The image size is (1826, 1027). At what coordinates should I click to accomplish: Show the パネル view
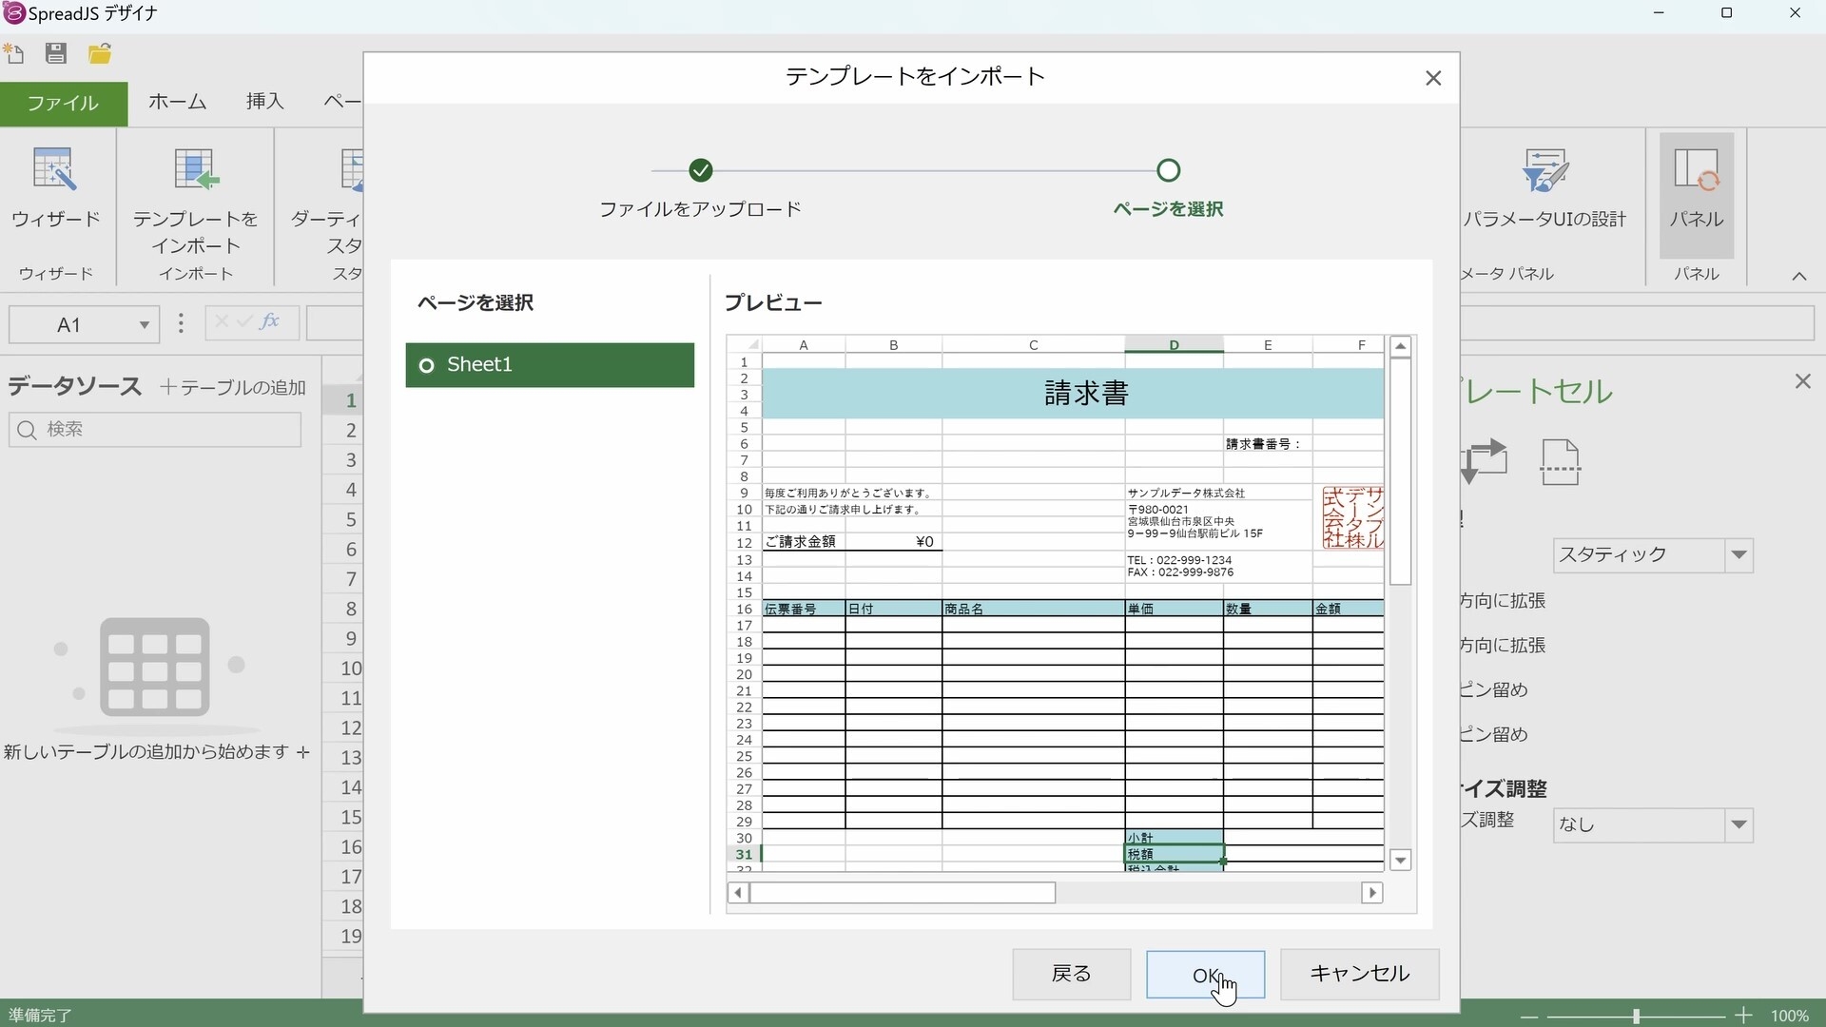1699,197
